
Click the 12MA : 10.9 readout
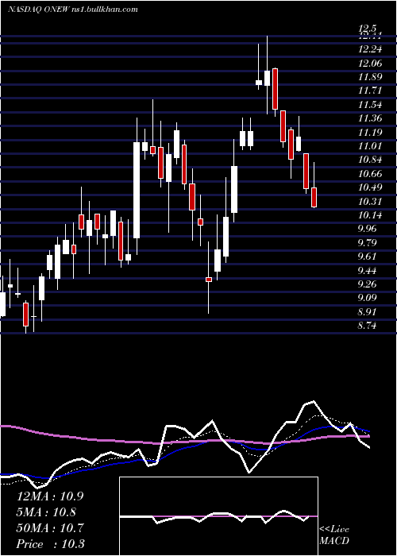pyautogui.click(x=50, y=496)
